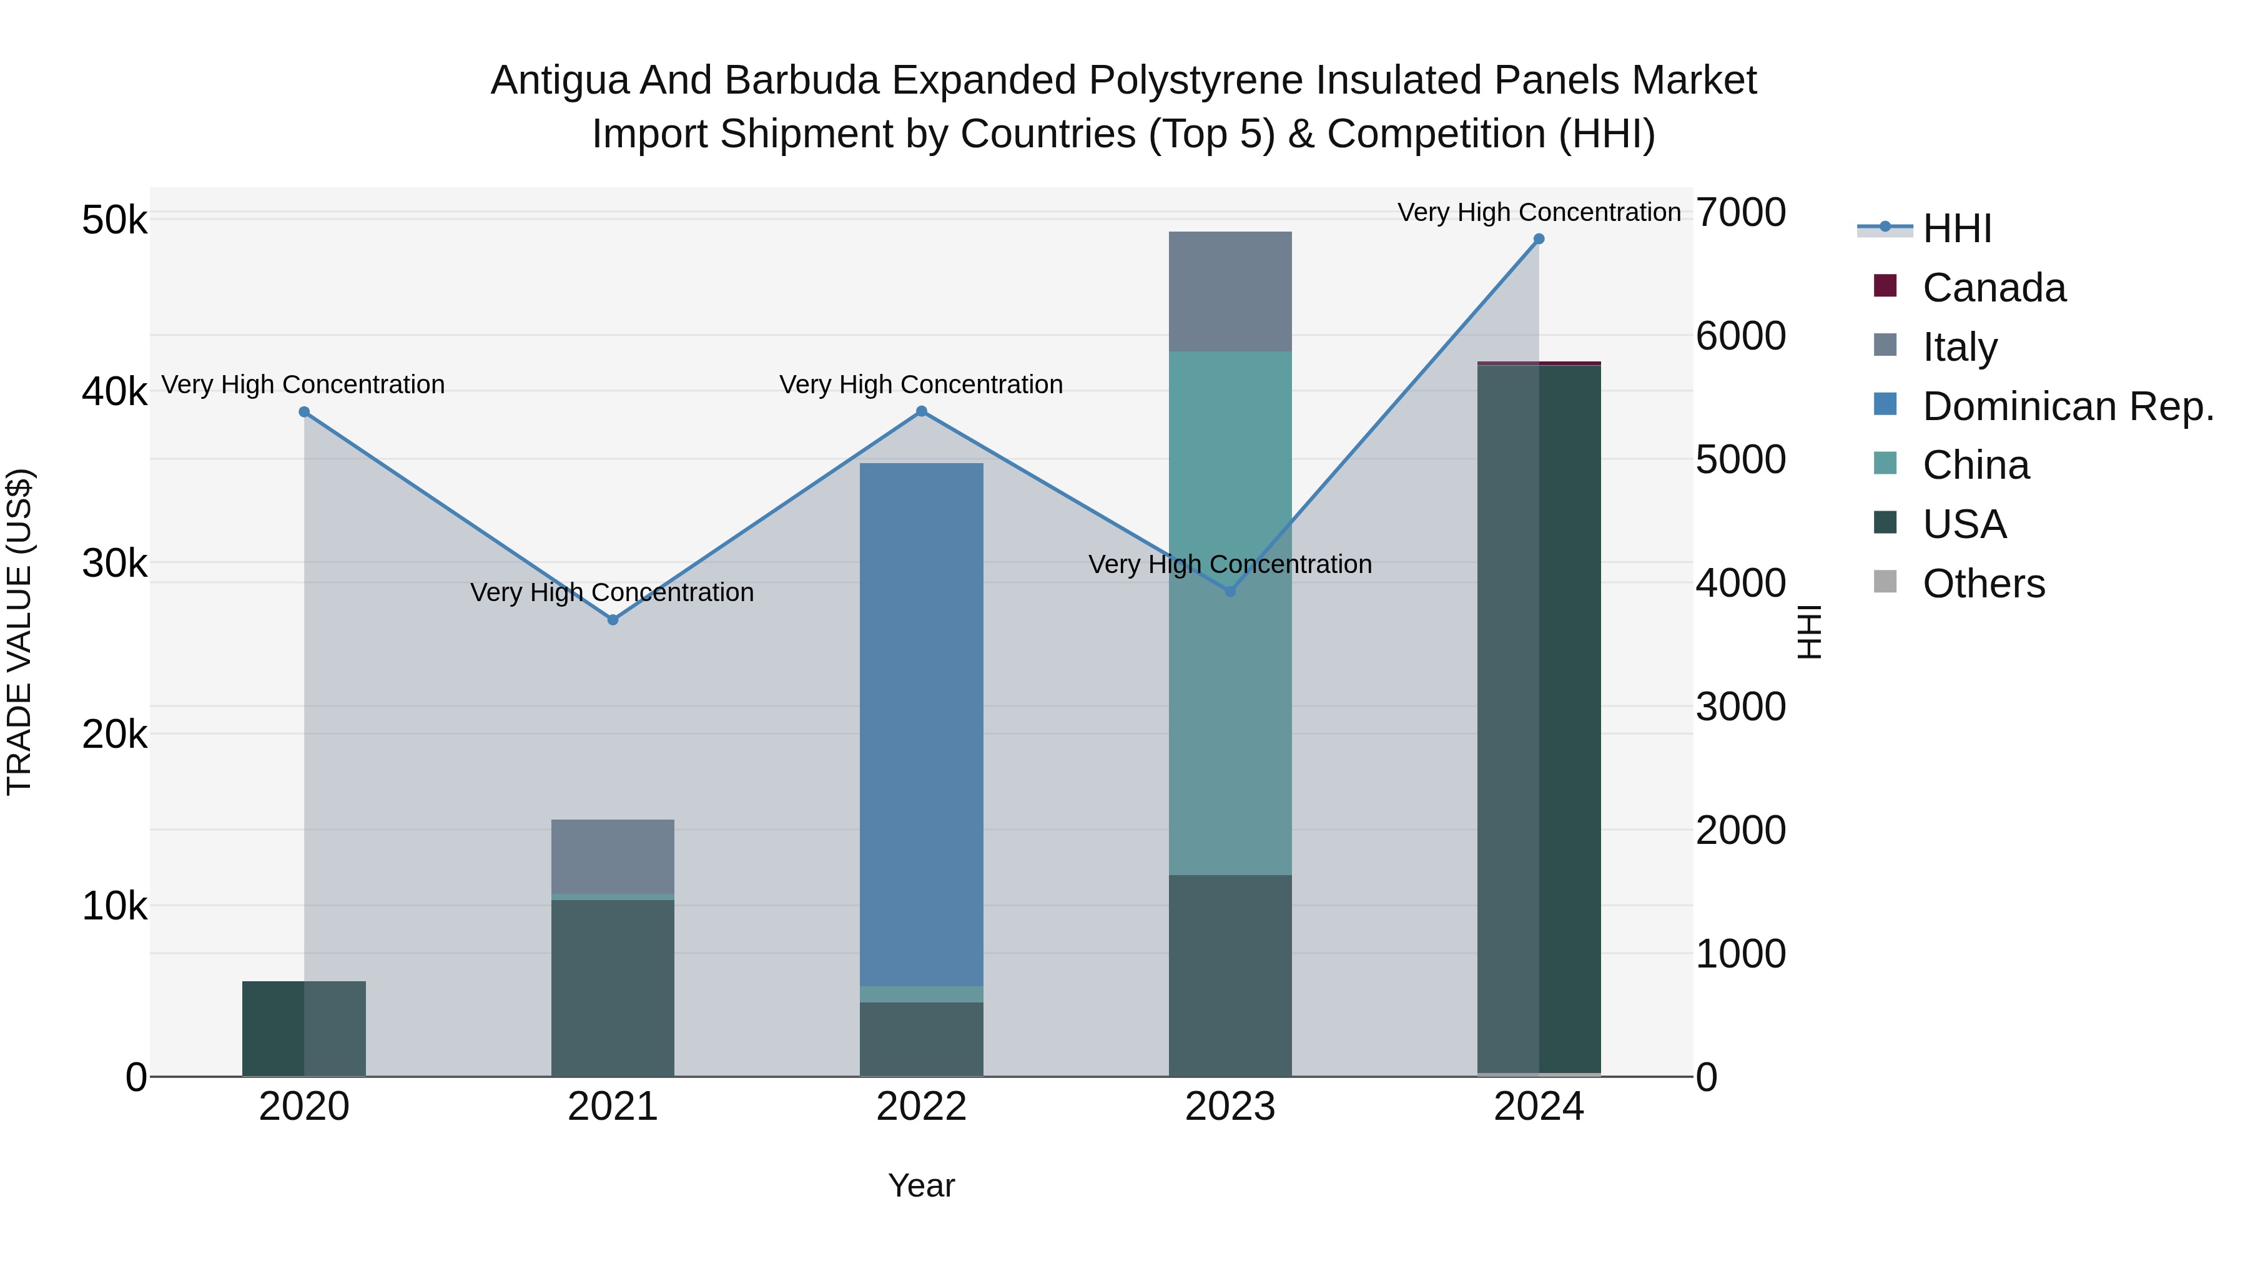Viewport: 2248px width, 1264px height.
Task: Click the China bar segment in 2023
Action: click(1230, 613)
